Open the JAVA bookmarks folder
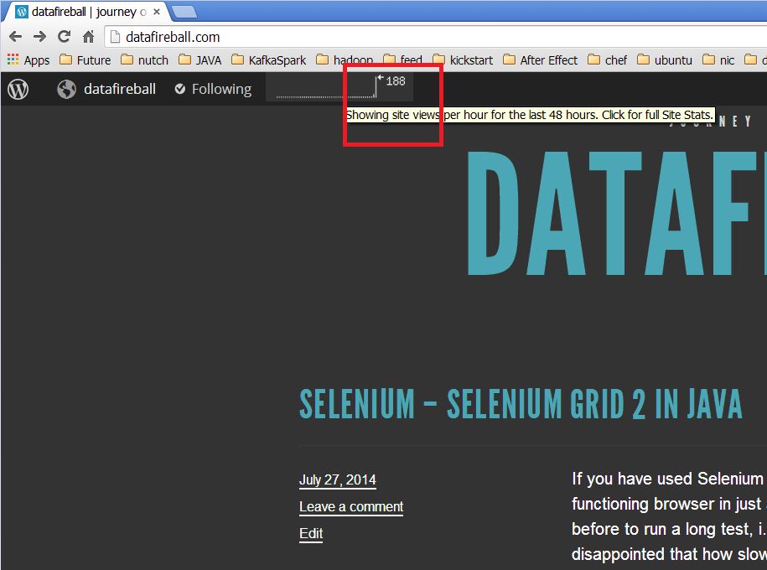Screen dimensions: 767x570 click(200, 60)
